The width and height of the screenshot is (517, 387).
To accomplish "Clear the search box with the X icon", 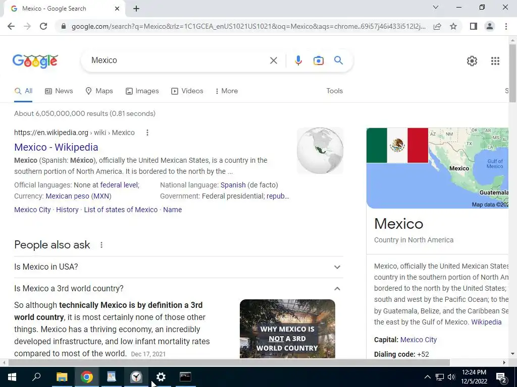I will (273, 60).
